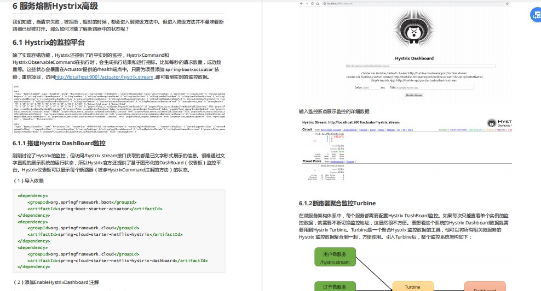541x291 pixels.
Task: Sort Circuit by Error link
Action: coord(373,130)
